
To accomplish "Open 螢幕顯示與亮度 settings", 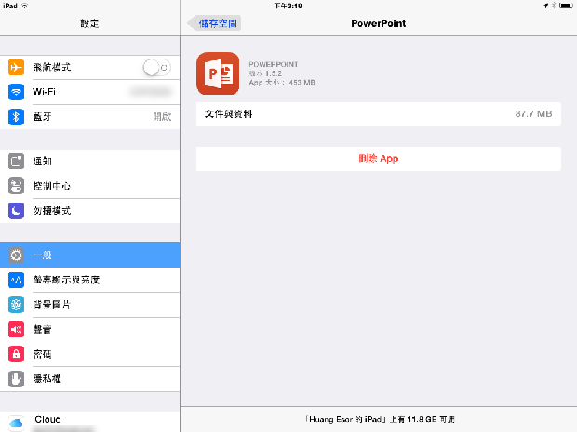I will pos(90,280).
